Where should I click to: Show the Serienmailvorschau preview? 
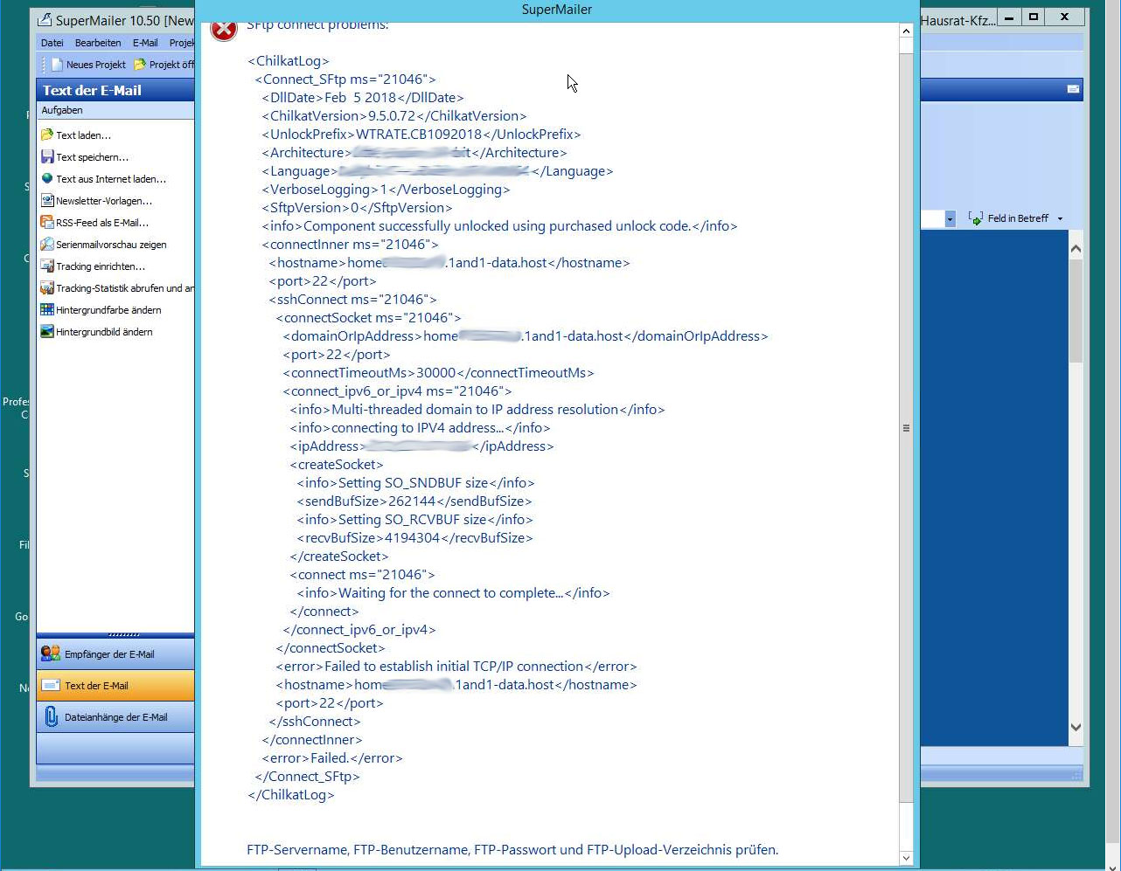[111, 245]
